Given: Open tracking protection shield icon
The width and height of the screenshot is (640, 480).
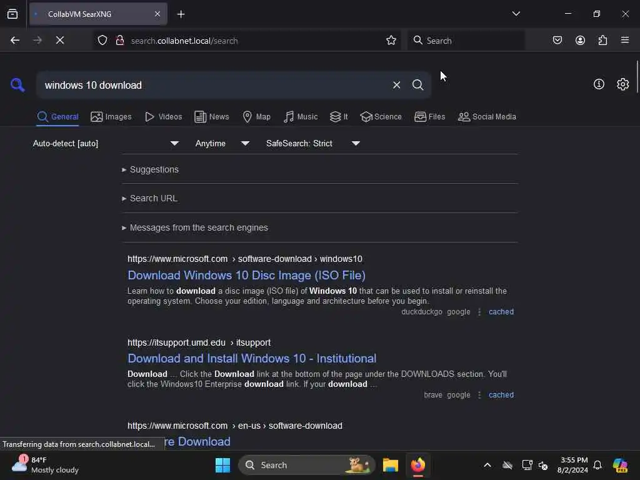Looking at the screenshot, I should [x=102, y=40].
